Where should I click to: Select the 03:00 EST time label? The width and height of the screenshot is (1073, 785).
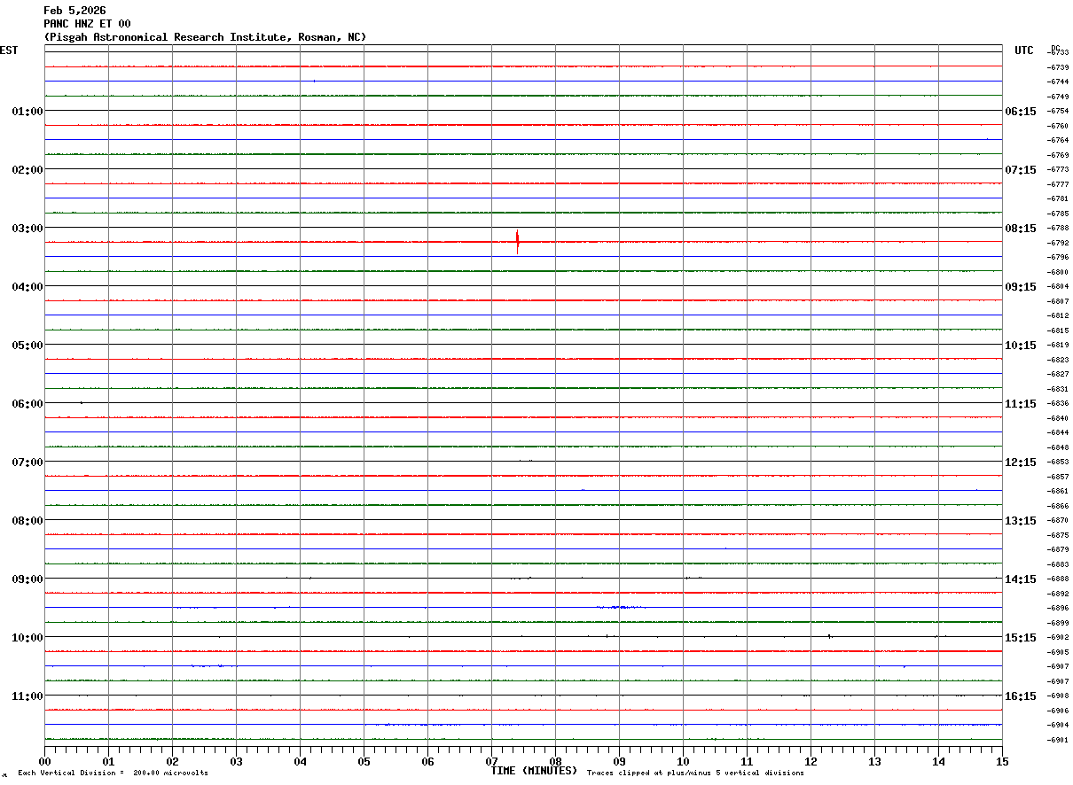click(27, 229)
